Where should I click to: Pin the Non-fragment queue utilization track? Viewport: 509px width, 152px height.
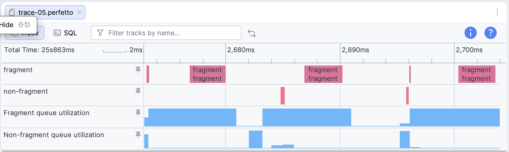(138, 135)
